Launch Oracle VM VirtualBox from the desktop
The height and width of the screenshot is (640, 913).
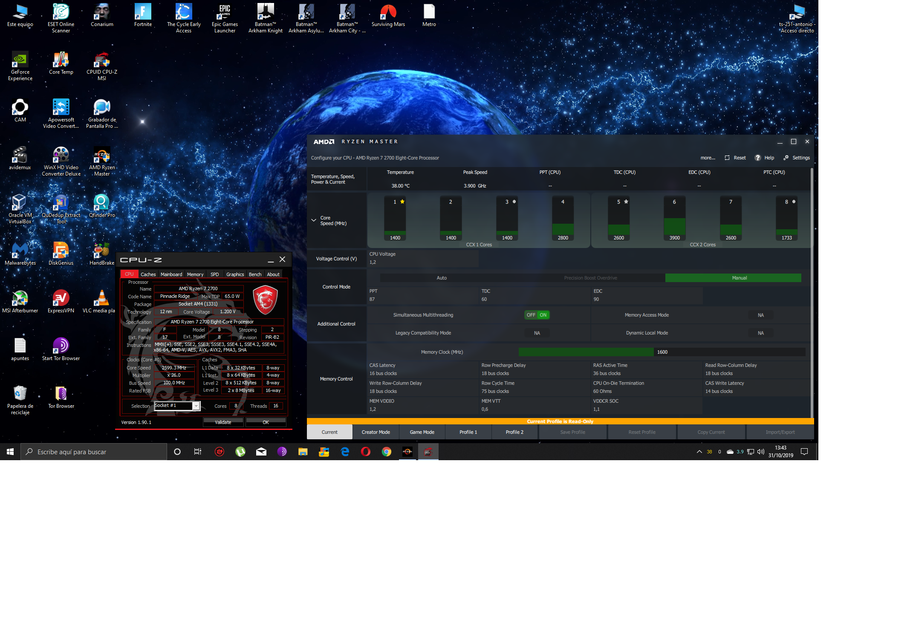pyautogui.click(x=20, y=209)
